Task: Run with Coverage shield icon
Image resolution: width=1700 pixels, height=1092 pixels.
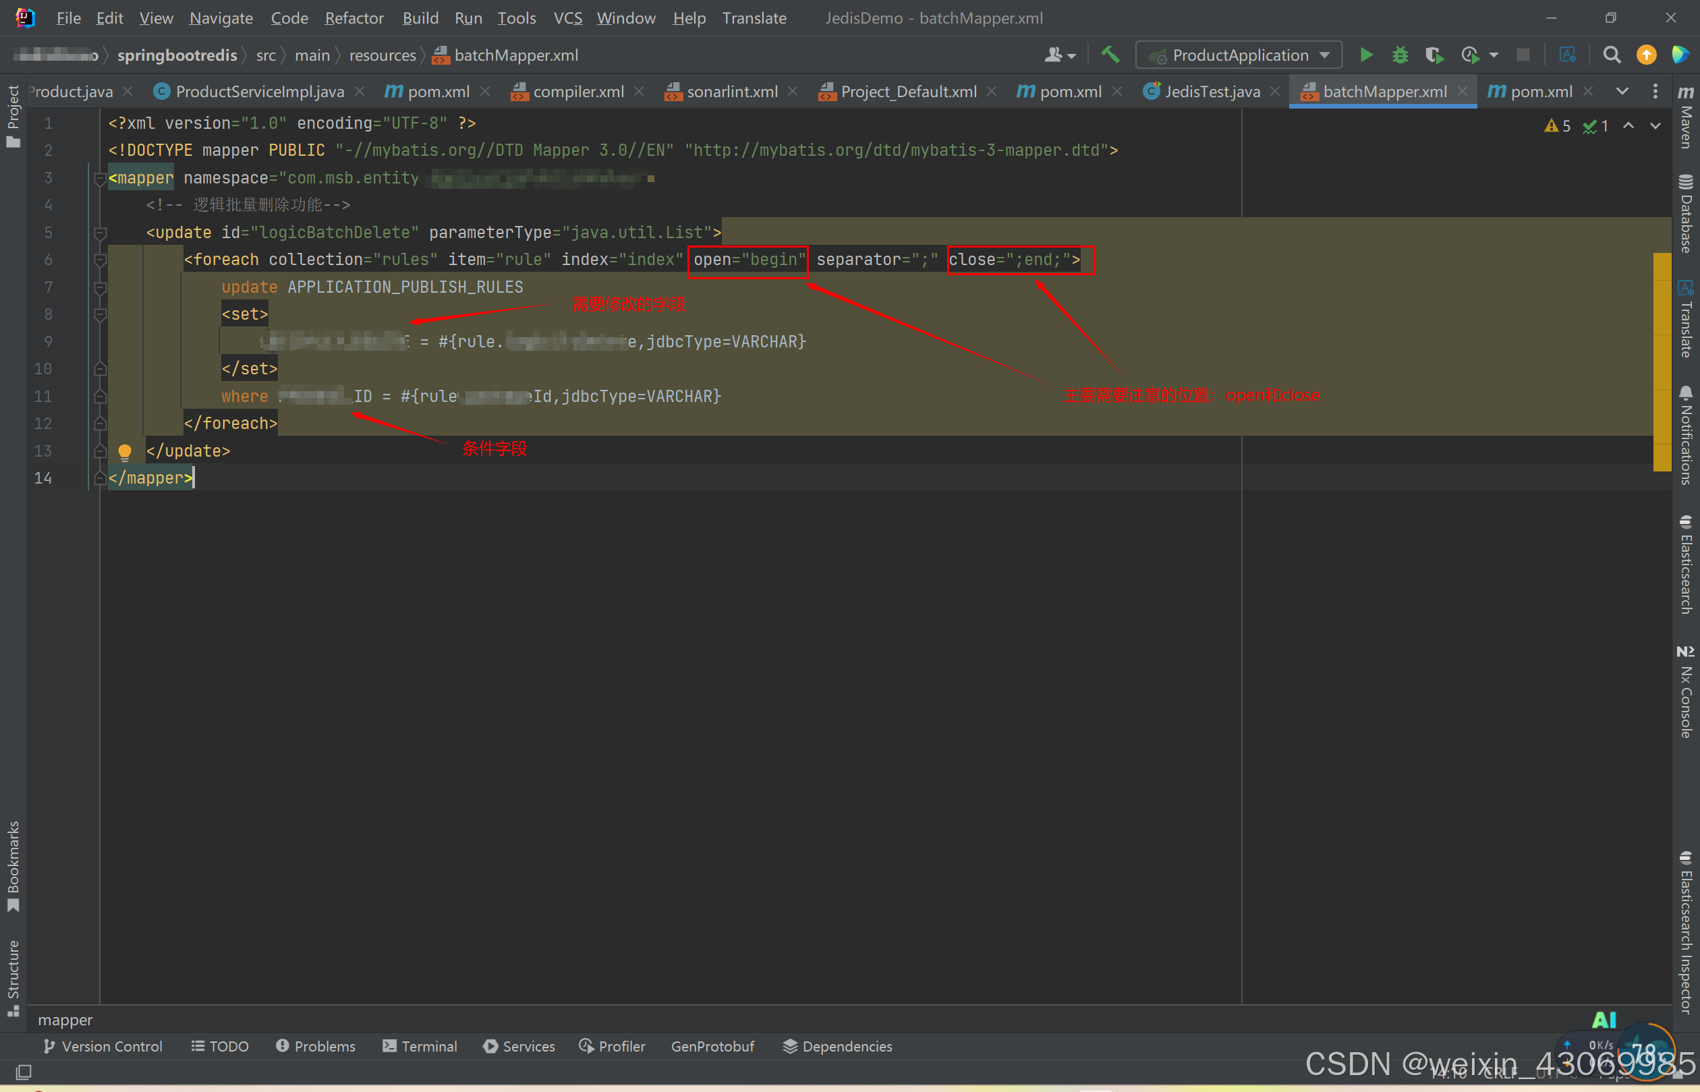Action: (1434, 55)
